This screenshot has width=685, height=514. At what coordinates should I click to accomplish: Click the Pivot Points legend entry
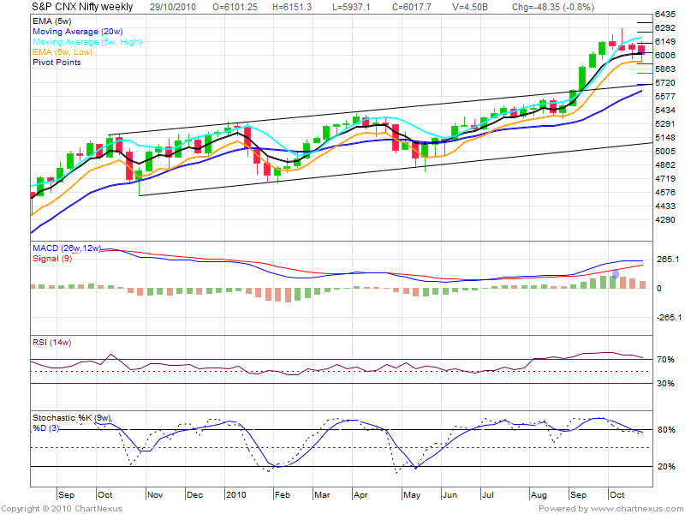pos(57,63)
